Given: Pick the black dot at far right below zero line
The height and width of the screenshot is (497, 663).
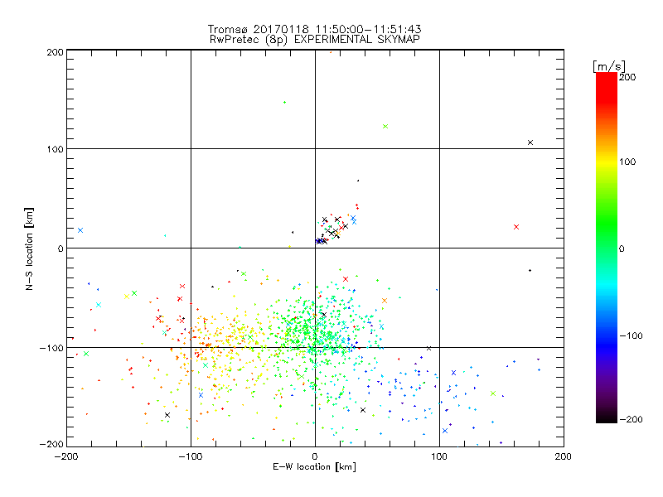Looking at the screenshot, I should pyautogui.click(x=530, y=271).
